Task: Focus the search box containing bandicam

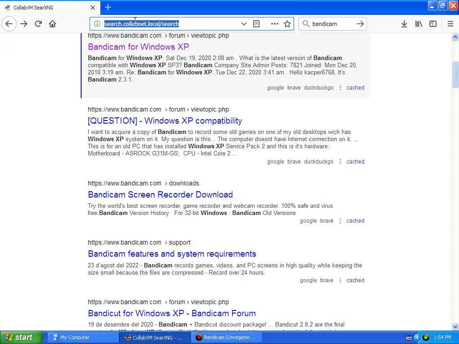Action: [332, 24]
